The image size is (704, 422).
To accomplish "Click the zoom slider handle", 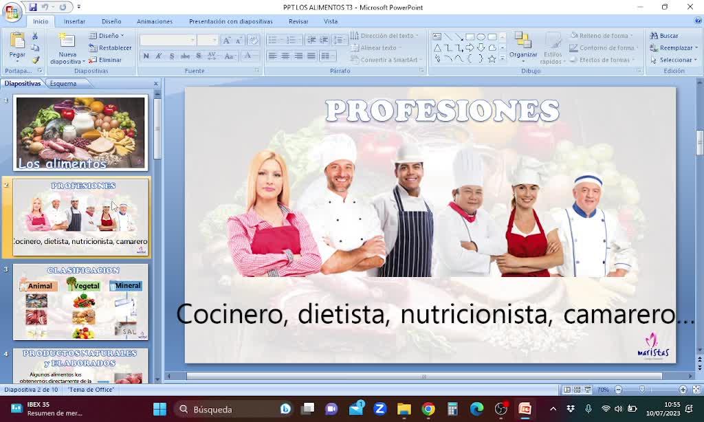I will click(x=642, y=390).
